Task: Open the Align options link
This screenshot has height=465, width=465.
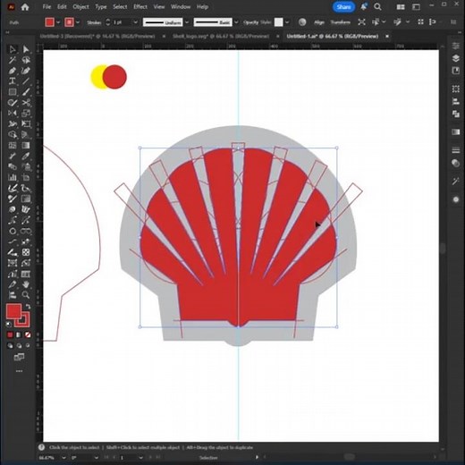Action: click(x=319, y=22)
